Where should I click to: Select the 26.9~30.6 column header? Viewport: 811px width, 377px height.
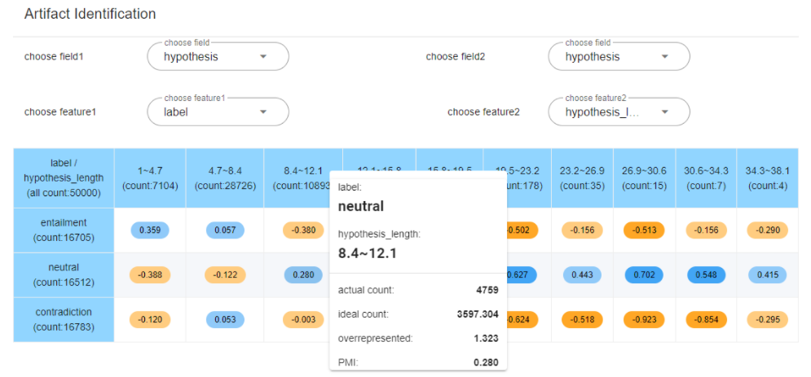pos(644,178)
